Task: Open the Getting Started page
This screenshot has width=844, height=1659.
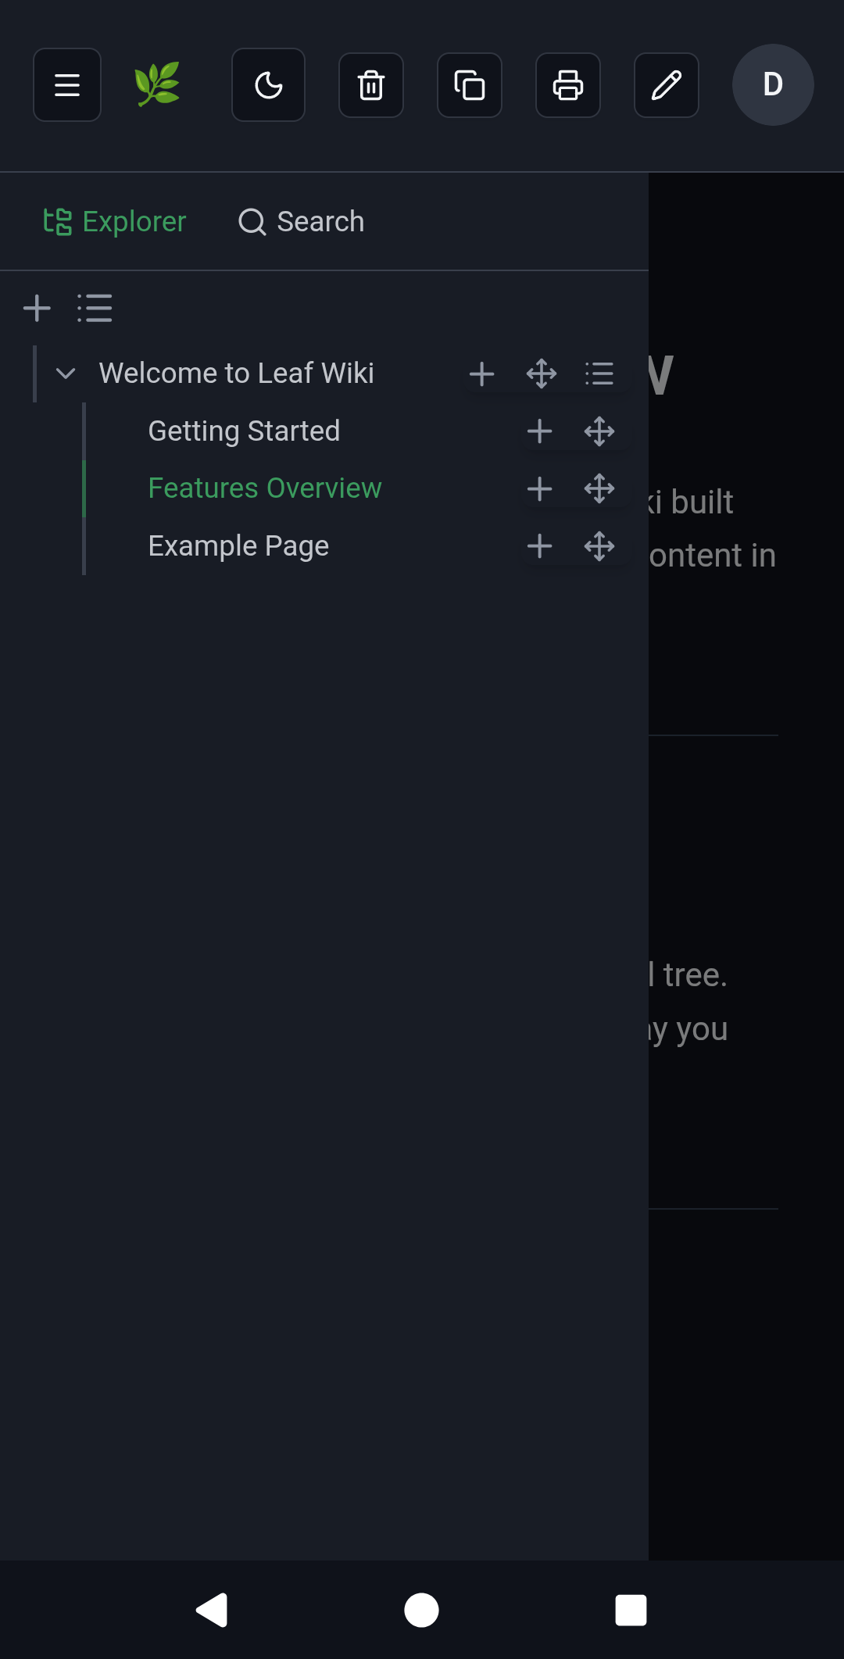Action: (x=244, y=431)
